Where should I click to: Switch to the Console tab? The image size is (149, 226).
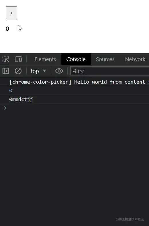click(x=76, y=59)
